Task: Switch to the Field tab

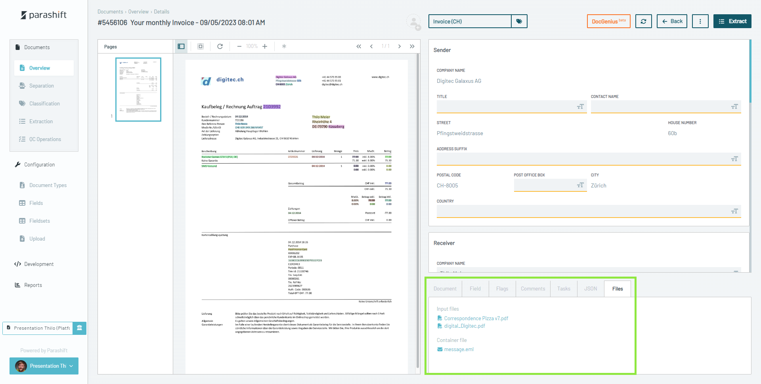Action: 475,288
